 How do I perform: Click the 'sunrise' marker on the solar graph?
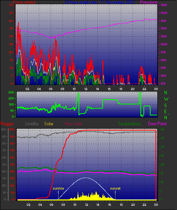(58, 188)
